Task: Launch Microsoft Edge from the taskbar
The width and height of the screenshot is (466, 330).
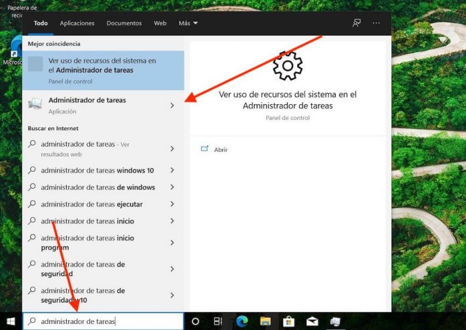Action: tap(242, 322)
